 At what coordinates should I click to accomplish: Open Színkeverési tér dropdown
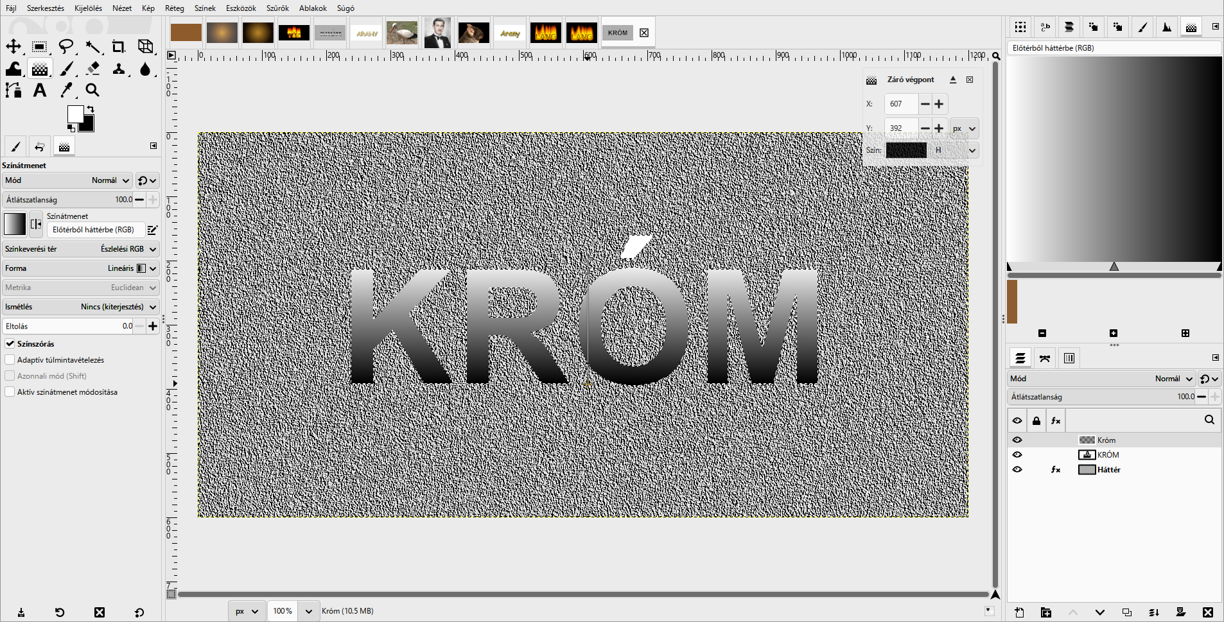(80, 249)
